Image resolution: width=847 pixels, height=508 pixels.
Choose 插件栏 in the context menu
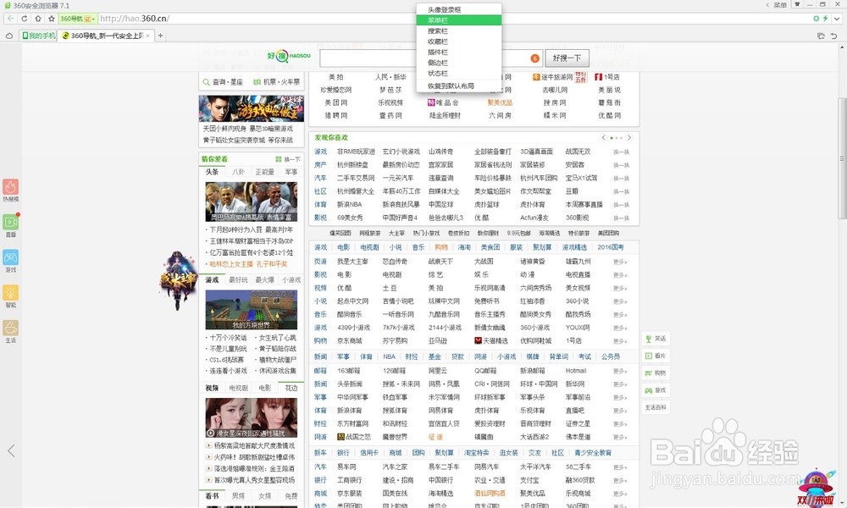pos(459,52)
